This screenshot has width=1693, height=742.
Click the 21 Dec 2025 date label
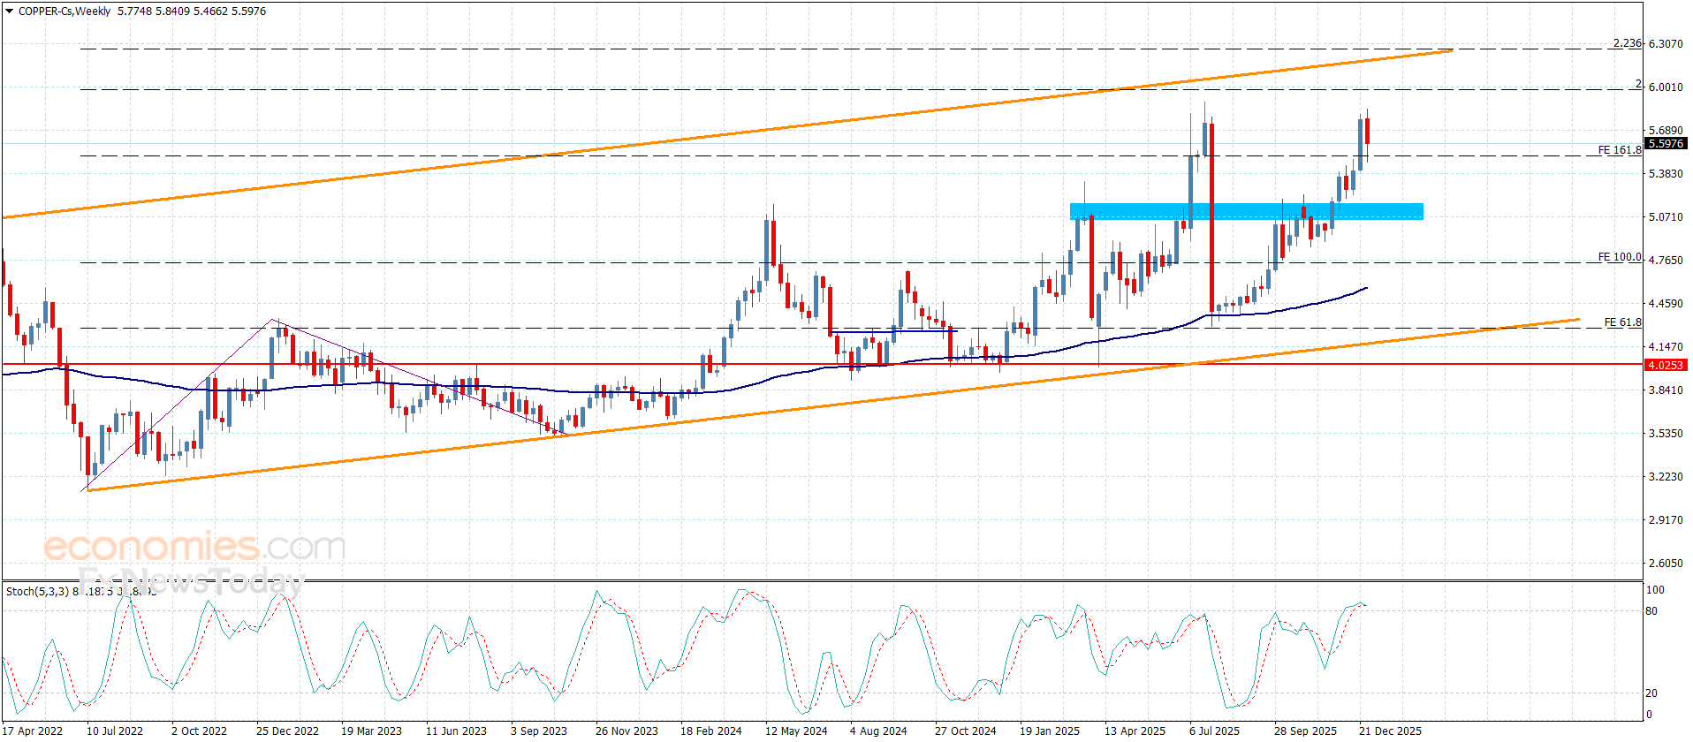click(x=1390, y=731)
